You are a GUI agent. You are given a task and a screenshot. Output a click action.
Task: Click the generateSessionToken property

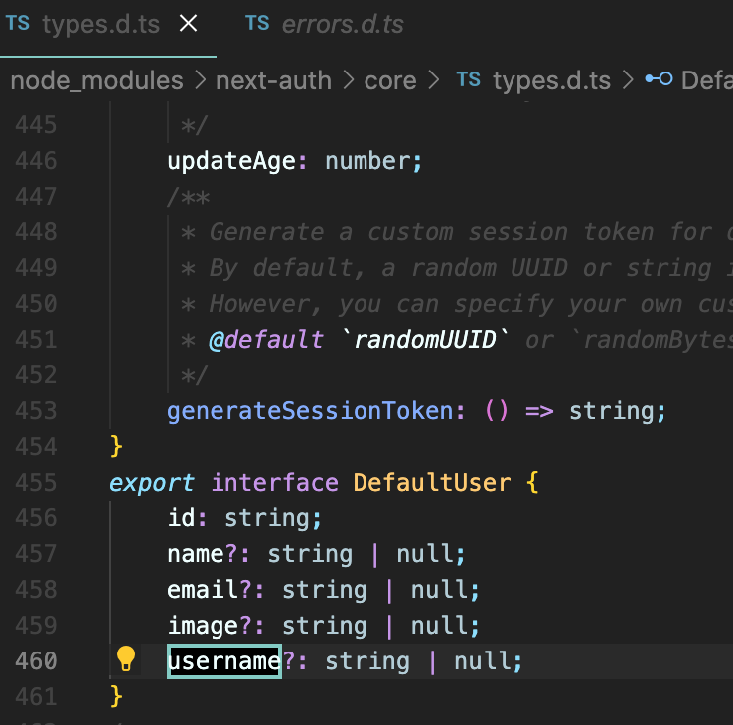(310, 411)
